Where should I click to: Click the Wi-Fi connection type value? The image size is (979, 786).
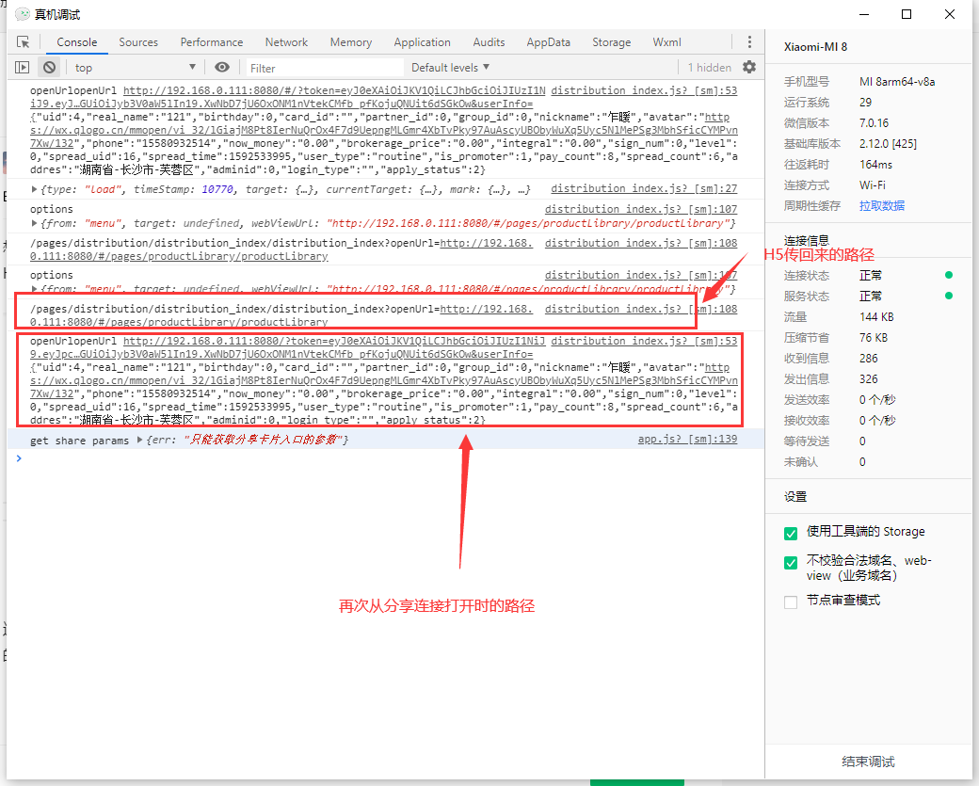(x=873, y=184)
